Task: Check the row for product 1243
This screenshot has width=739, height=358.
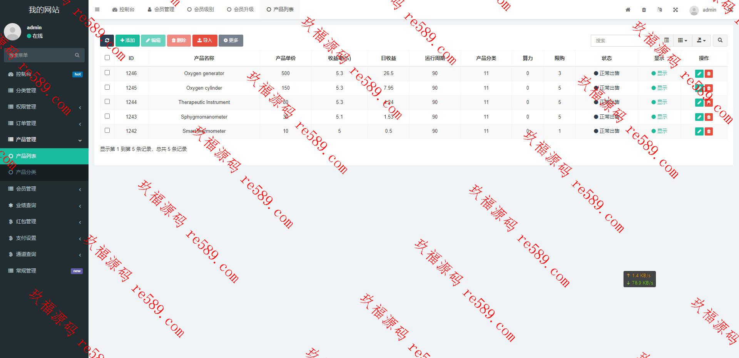Action: pos(107,116)
